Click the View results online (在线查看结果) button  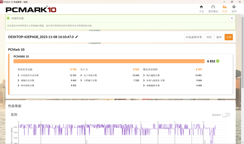click(194, 37)
